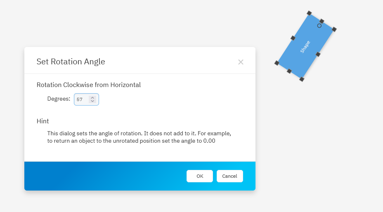383x212 pixels.
Task: Click the midpoint handle on shape's lower-right long edge
Action: coord(318,54)
